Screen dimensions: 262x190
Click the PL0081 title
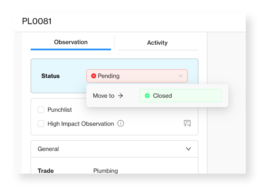coord(37,21)
